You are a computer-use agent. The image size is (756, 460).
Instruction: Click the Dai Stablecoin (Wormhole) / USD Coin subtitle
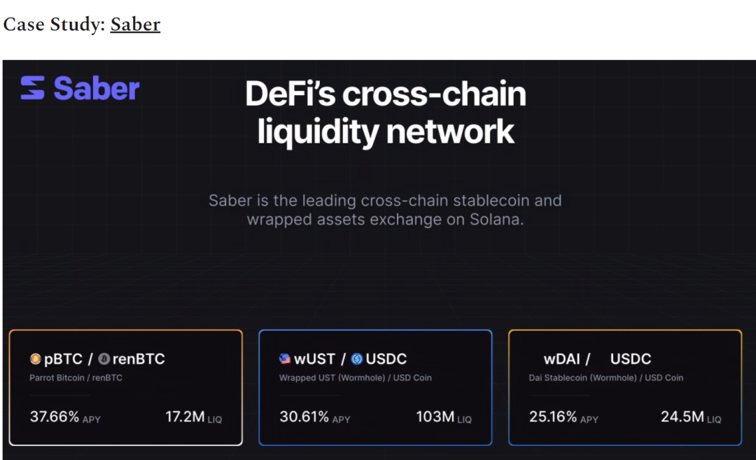[x=606, y=378]
